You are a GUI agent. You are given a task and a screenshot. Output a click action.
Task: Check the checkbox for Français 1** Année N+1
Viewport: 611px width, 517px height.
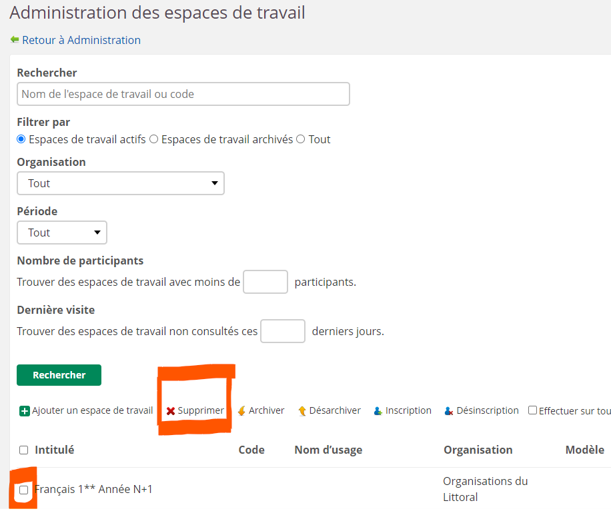point(23,490)
